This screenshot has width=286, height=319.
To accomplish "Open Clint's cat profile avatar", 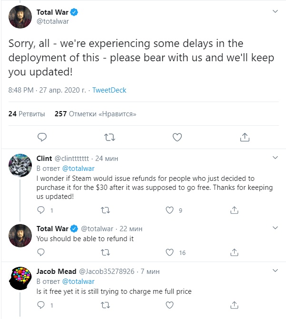I will [20, 165].
